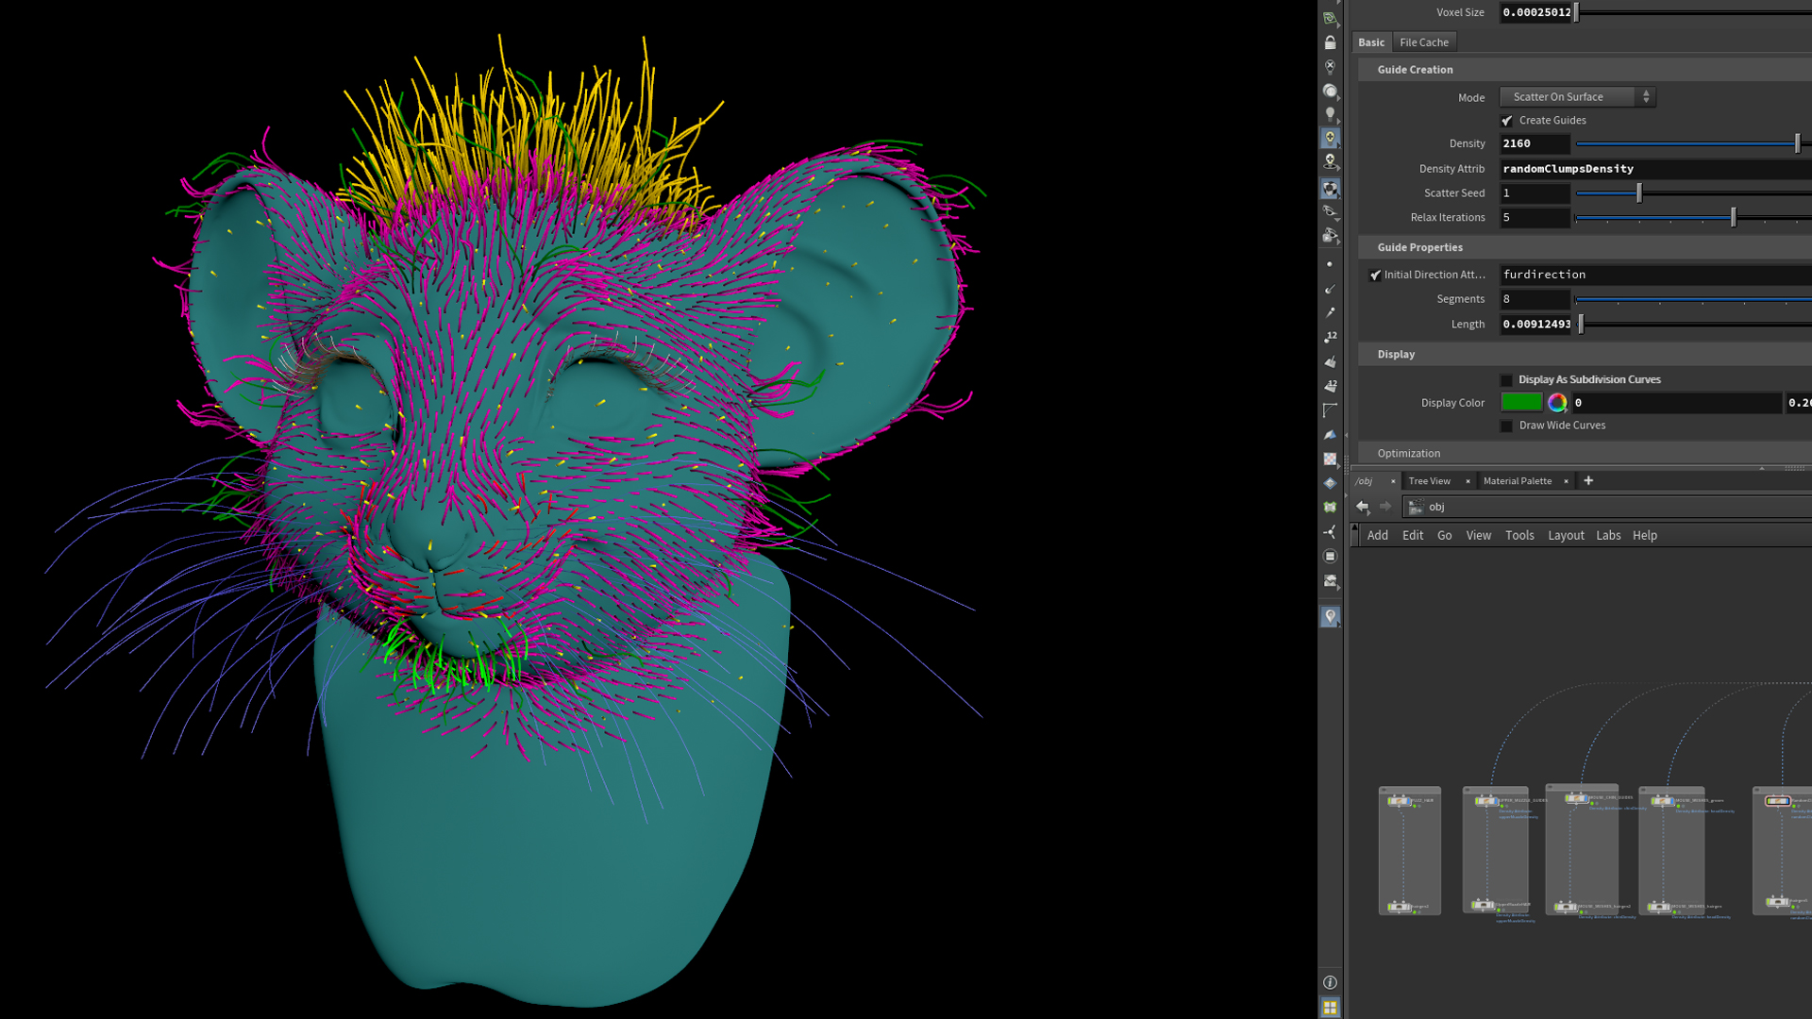1812x1019 pixels.
Task: Open the color wheel picker for Display Color
Action: (1557, 403)
